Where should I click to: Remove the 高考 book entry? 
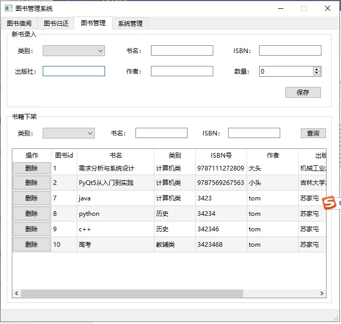(x=31, y=244)
